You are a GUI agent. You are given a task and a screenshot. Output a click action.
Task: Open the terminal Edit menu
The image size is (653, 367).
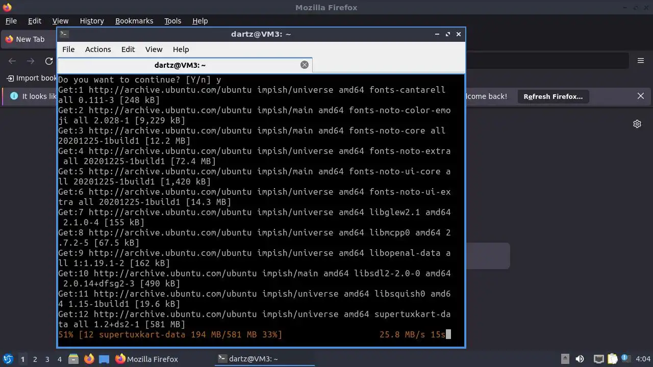pos(128,49)
